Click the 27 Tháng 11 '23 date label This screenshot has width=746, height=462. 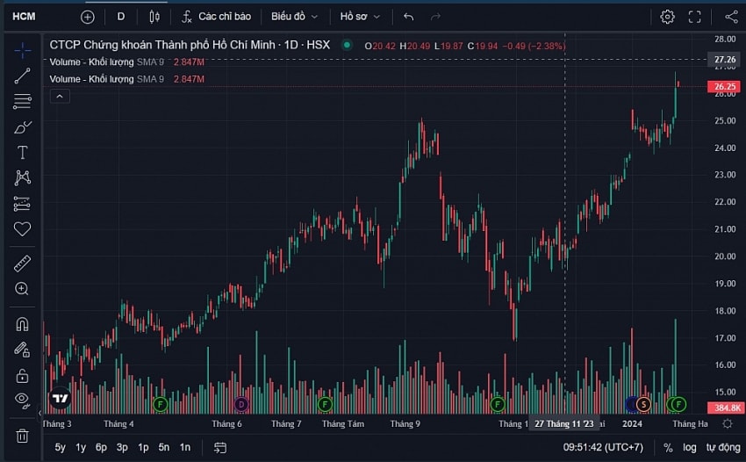tap(563, 423)
